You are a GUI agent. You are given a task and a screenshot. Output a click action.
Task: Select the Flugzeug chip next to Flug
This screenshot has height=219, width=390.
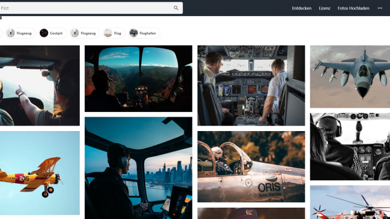pyautogui.click(x=85, y=33)
